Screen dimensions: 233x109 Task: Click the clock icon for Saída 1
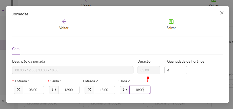[x=54, y=90]
